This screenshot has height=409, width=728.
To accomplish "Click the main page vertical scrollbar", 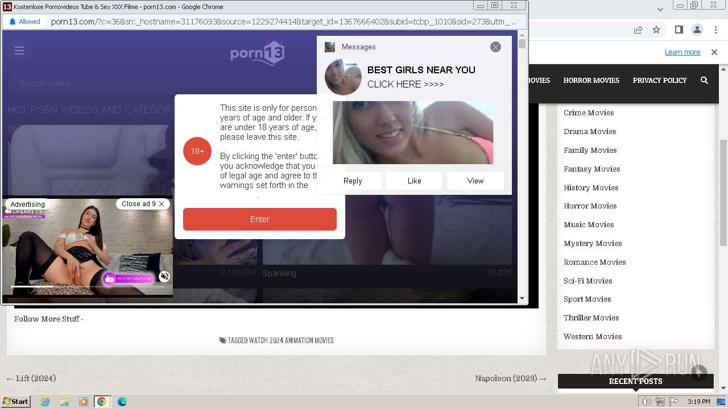I will point(723,193).
